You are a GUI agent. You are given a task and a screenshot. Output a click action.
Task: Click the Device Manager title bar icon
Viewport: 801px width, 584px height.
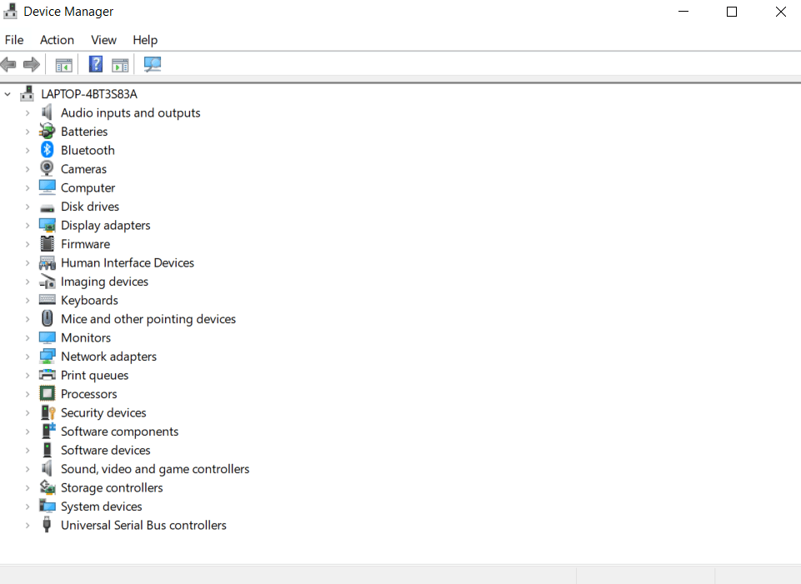click(x=10, y=11)
